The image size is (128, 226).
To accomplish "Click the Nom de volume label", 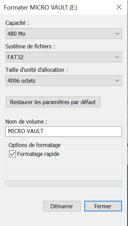I will point(26,122).
